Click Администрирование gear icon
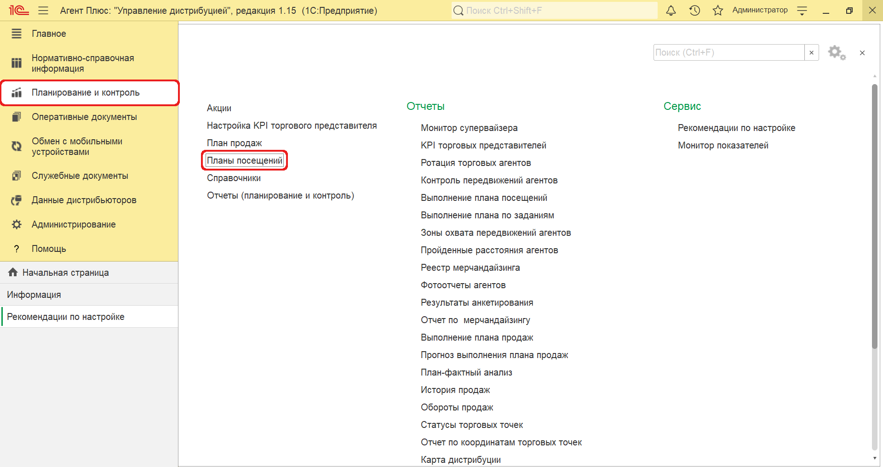This screenshot has height=467, width=883. click(17, 224)
